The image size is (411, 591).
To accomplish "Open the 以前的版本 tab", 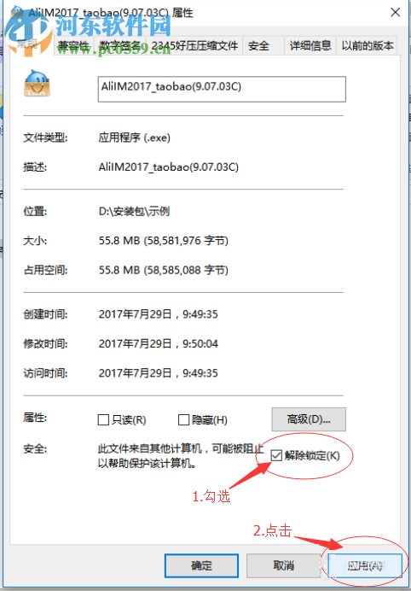I will pyautogui.click(x=368, y=46).
